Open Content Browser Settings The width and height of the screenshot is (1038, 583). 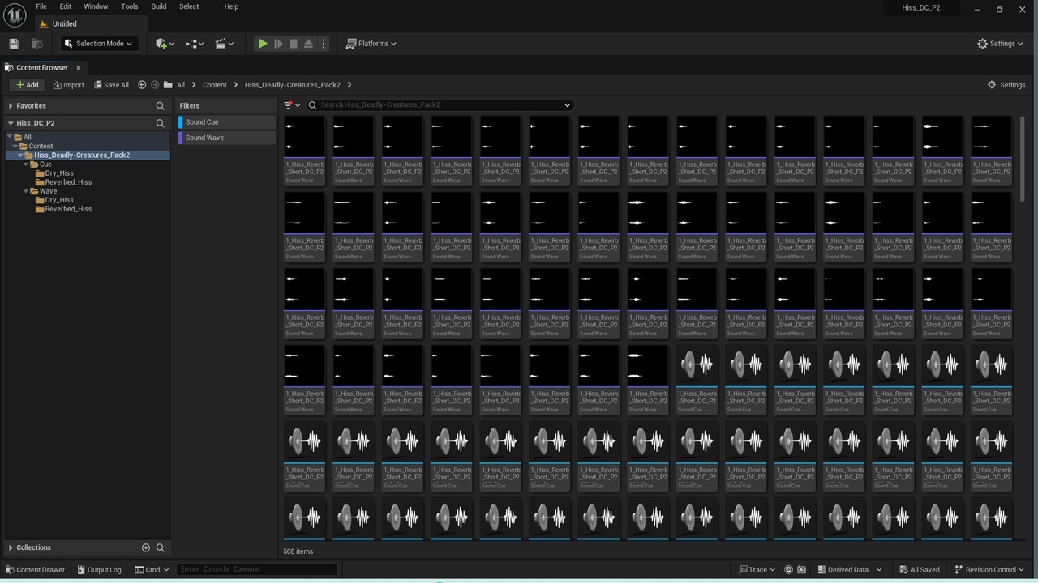click(x=1006, y=85)
